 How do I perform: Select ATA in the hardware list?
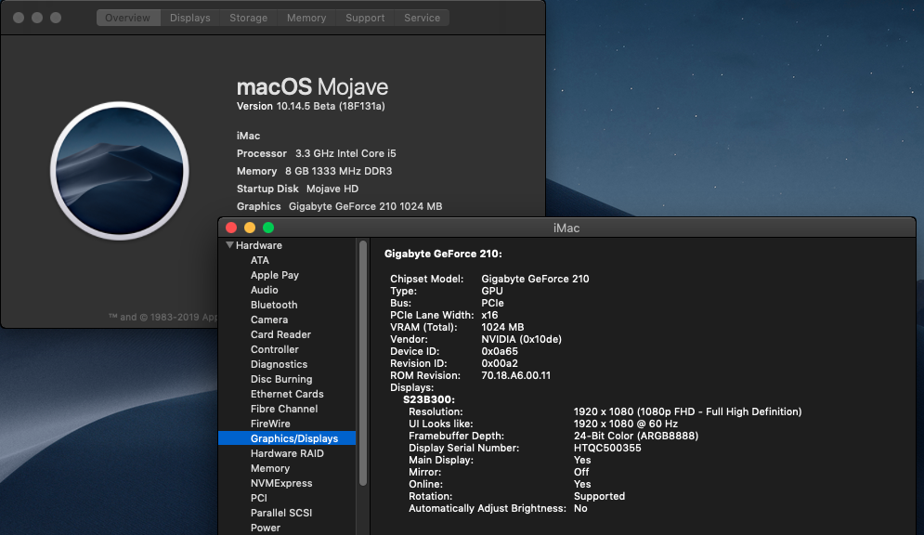pyautogui.click(x=260, y=260)
